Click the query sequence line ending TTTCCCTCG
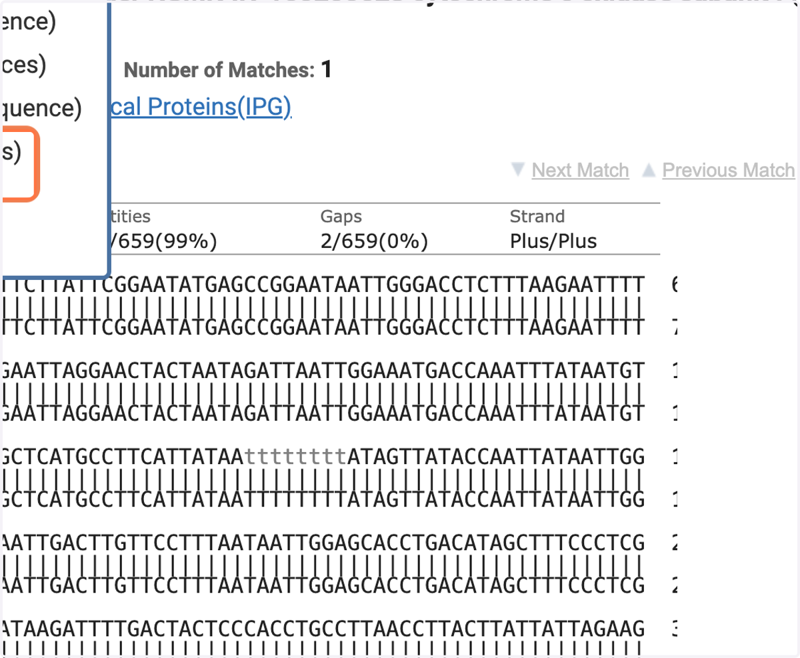Viewport: 800px width, 658px height. [323, 543]
